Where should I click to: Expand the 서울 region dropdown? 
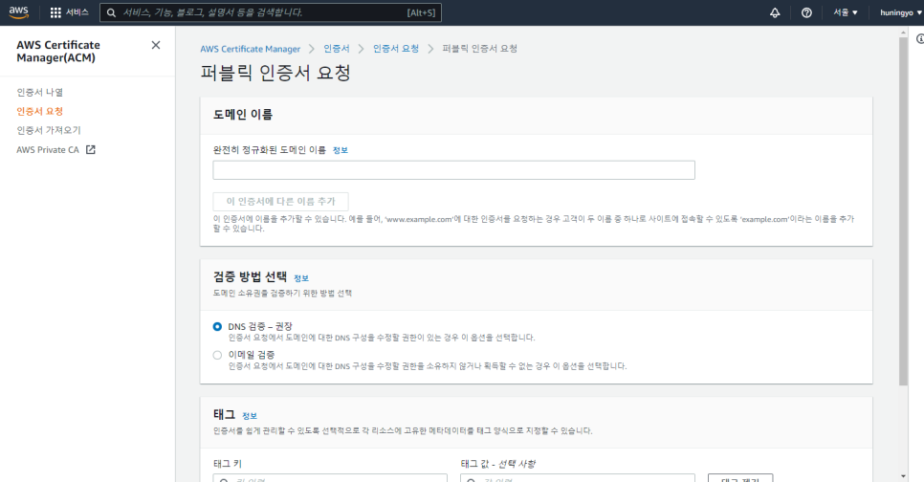tap(845, 12)
